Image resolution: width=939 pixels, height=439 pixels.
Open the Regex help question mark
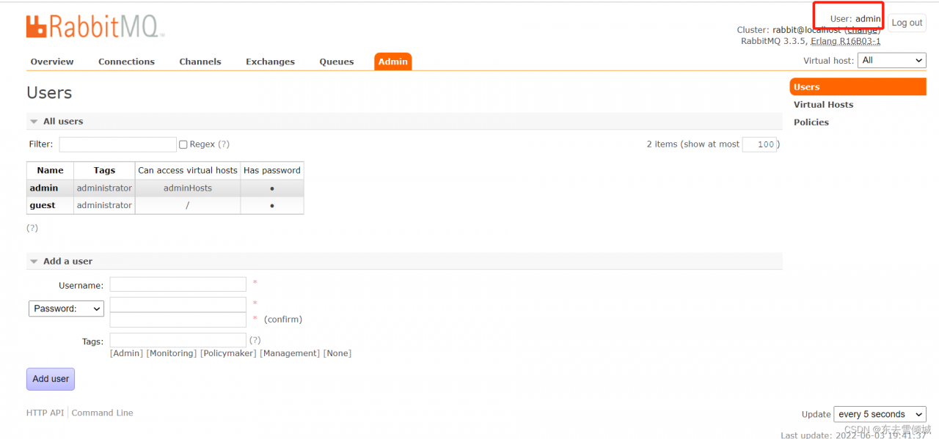click(x=224, y=144)
